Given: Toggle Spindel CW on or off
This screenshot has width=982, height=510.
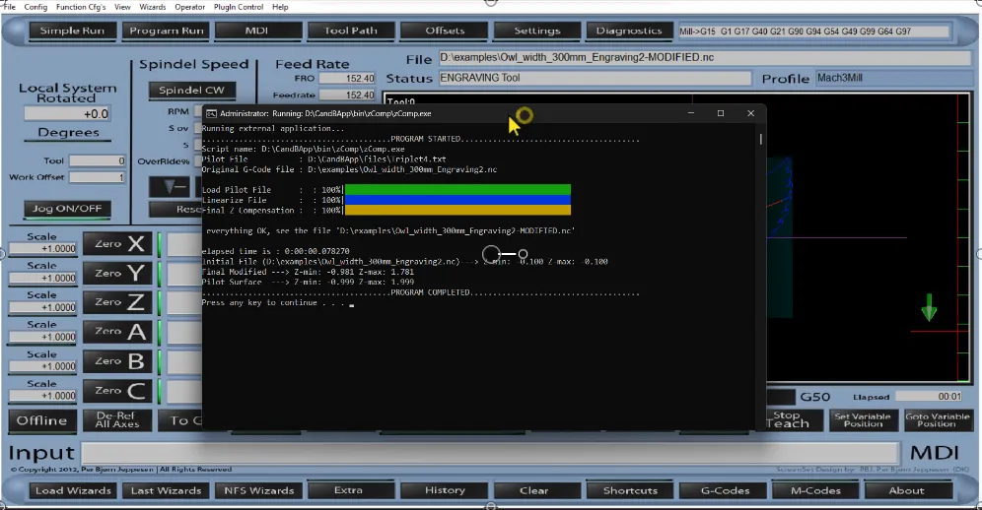Looking at the screenshot, I should (x=192, y=91).
